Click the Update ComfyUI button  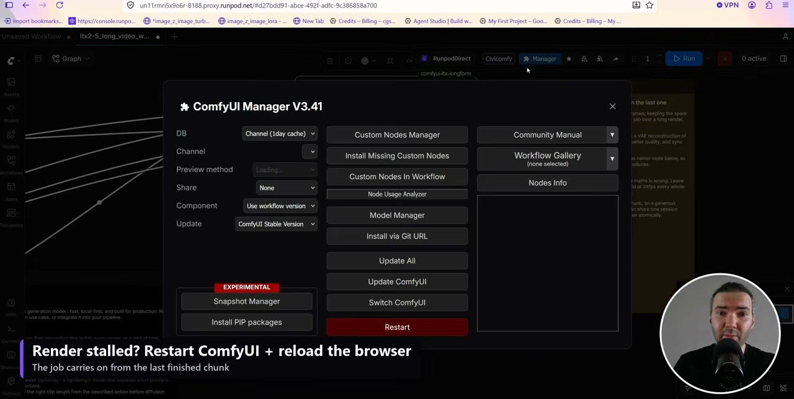(397, 281)
